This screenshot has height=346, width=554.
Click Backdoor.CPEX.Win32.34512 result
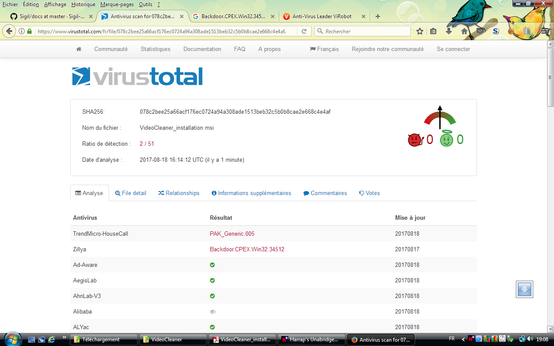(247, 250)
